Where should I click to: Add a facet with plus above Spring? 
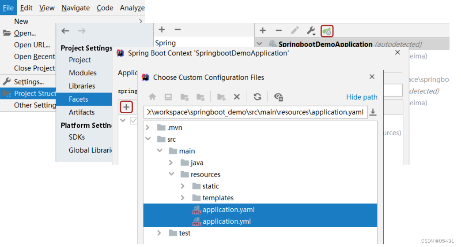click(162, 29)
